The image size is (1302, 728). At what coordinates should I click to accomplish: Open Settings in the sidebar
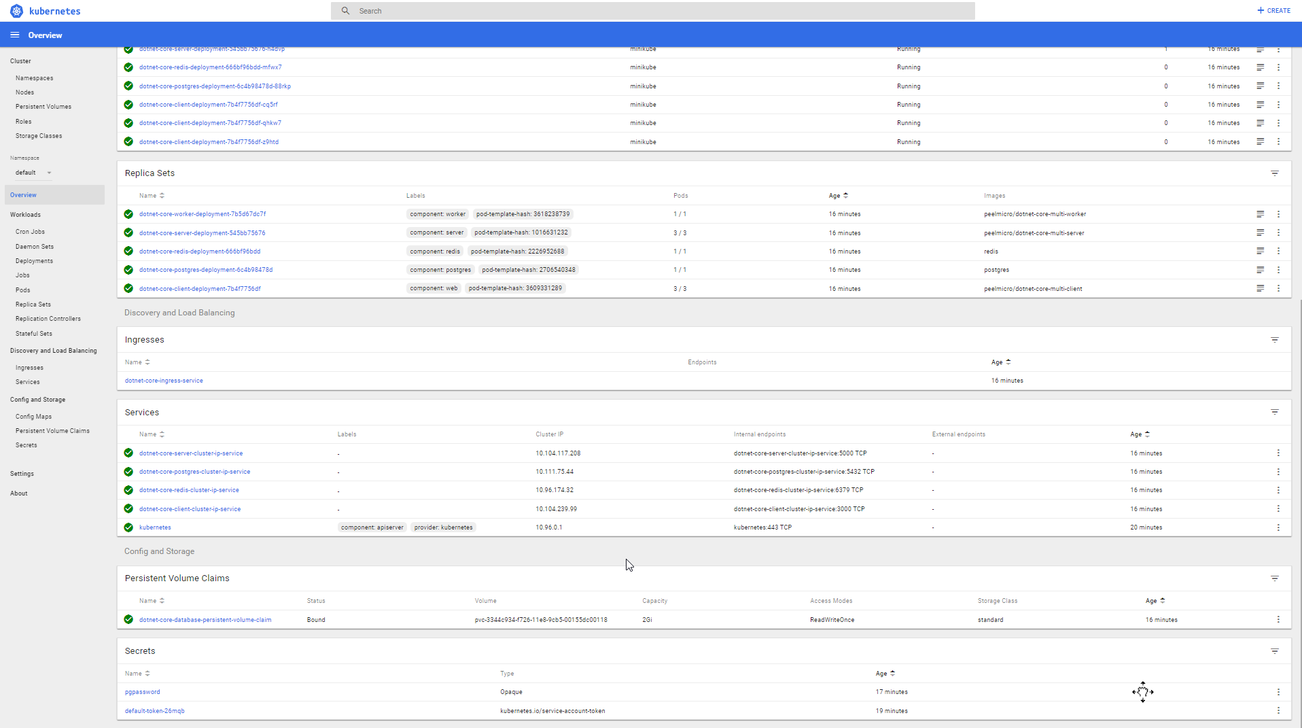22,474
